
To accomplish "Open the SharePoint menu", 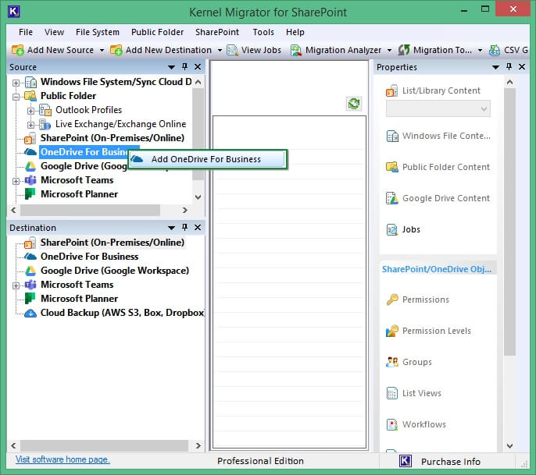I will pos(217,32).
